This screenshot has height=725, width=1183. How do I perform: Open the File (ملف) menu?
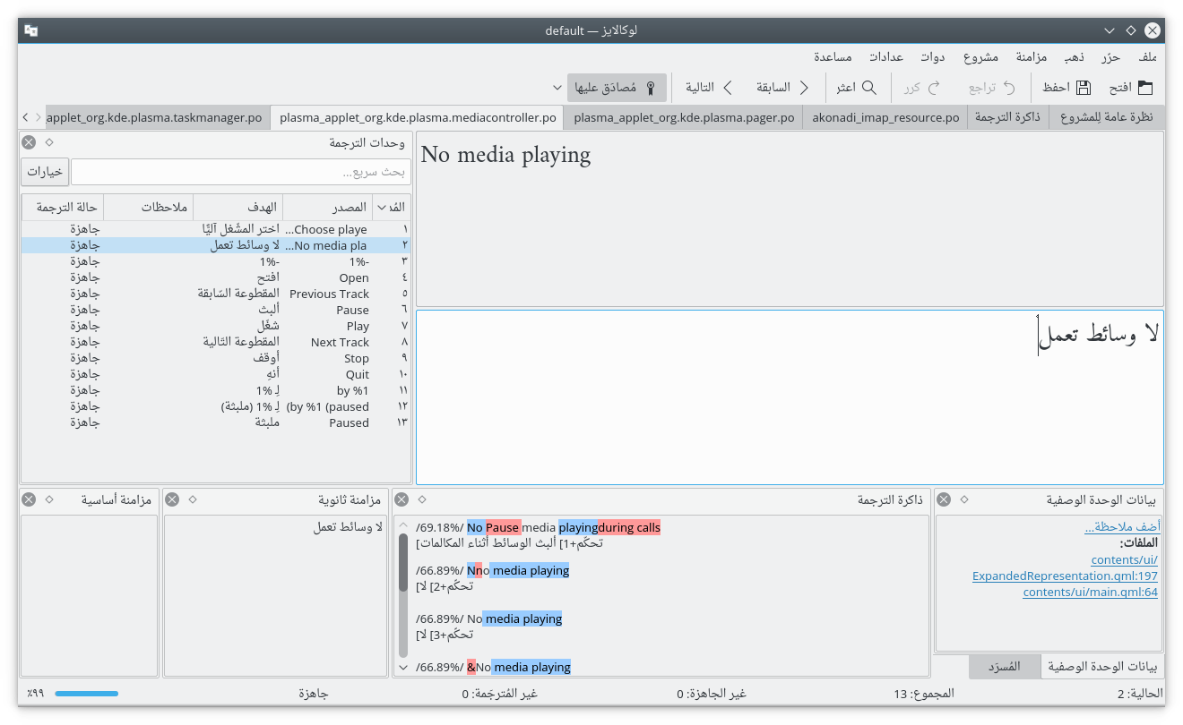(x=1147, y=56)
